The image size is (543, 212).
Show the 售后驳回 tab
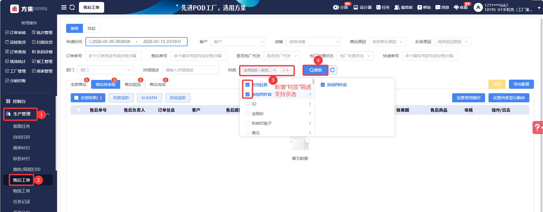coord(133,84)
